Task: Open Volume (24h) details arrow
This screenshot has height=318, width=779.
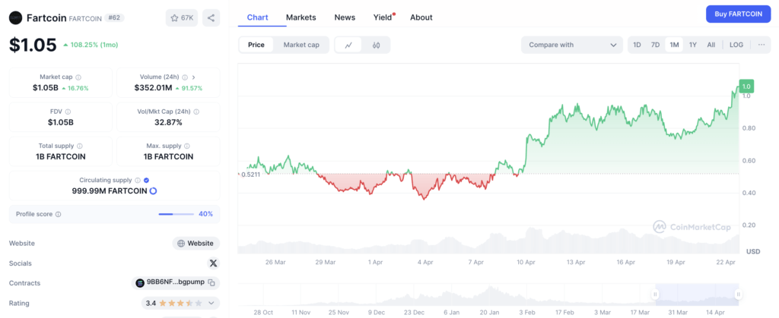Action: click(194, 77)
